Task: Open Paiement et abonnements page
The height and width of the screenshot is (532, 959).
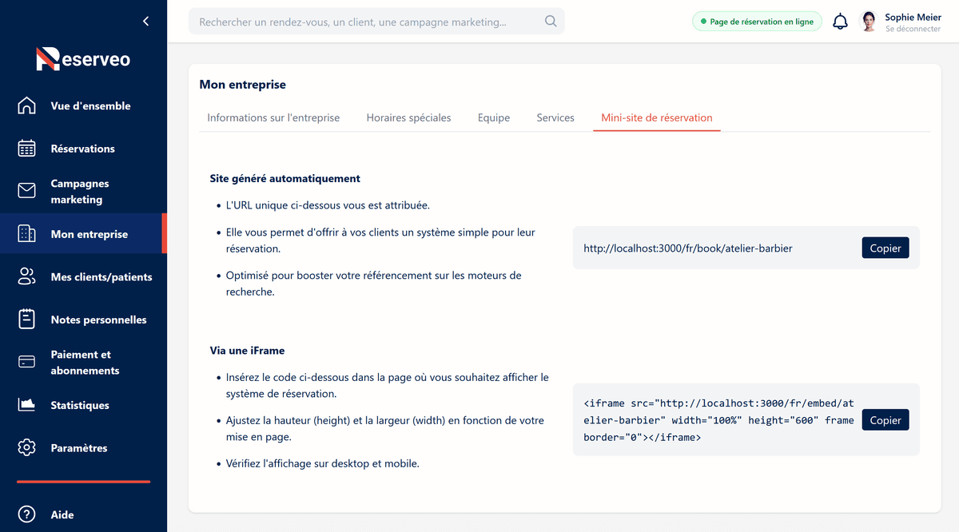Action: point(85,363)
